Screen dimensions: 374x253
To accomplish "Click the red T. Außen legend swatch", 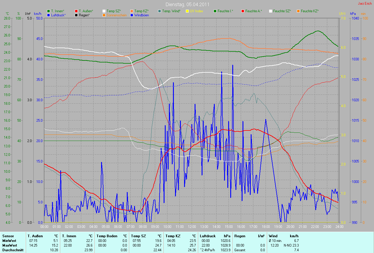I will click(x=77, y=11).
